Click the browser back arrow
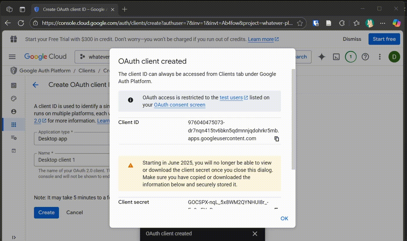The width and height of the screenshot is (407, 241). pos(8,23)
